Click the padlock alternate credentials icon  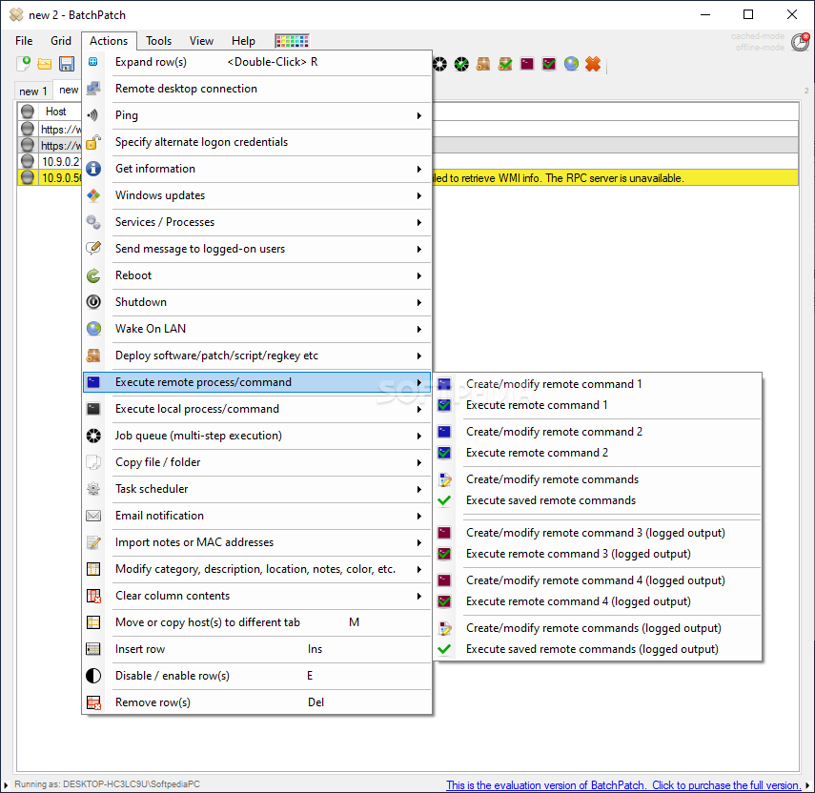93,142
